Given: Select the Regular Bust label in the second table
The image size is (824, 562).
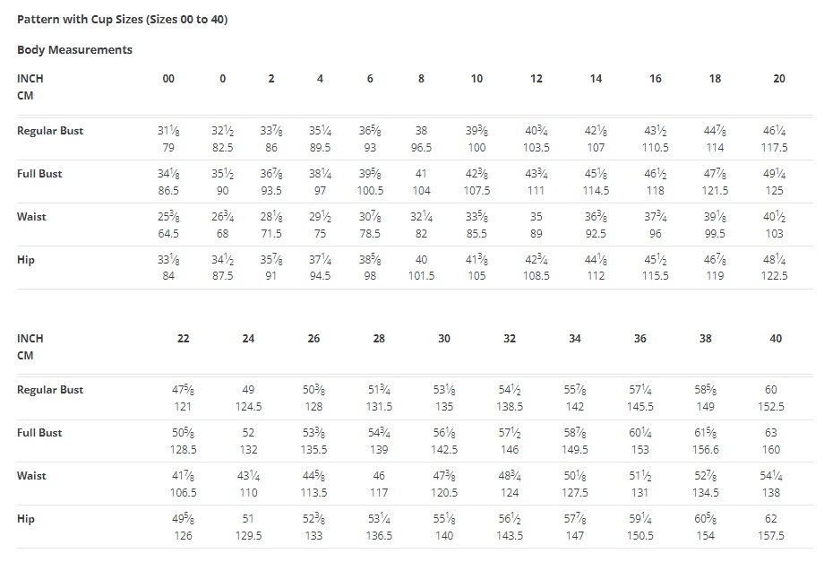Looking at the screenshot, I should [x=50, y=390].
